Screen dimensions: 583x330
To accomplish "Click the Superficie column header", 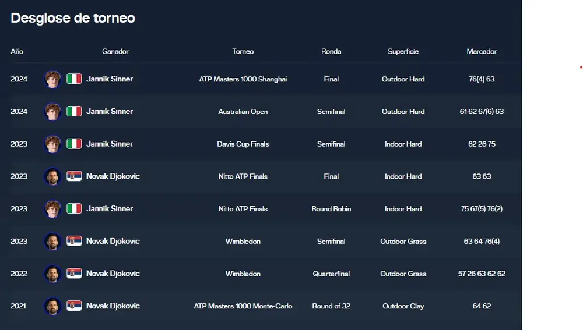I will tap(403, 51).
